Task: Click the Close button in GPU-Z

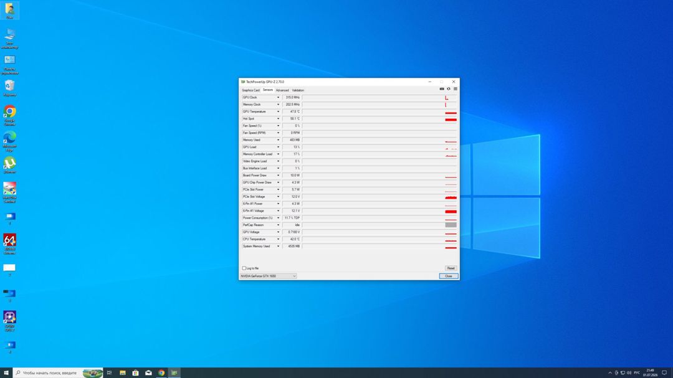Action: [x=449, y=276]
